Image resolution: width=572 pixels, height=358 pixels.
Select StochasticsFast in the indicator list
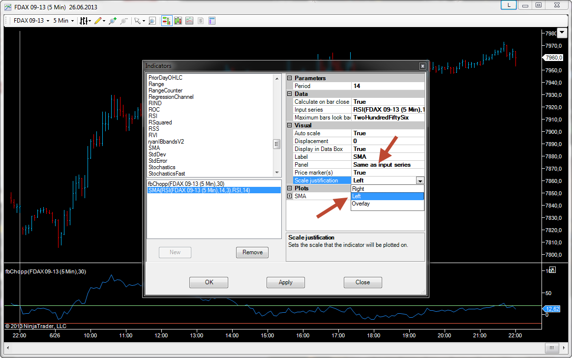pos(167,174)
